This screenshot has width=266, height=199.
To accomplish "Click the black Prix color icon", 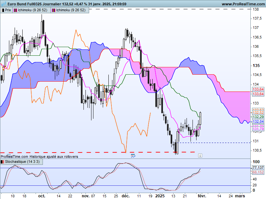I will [x=3, y=10].
